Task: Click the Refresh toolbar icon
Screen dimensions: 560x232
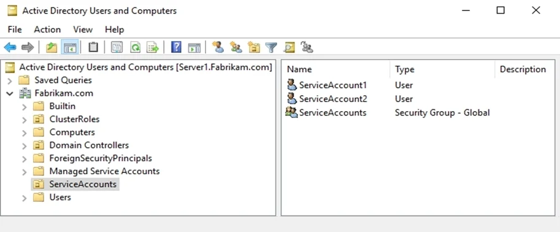Action: click(x=136, y=47)
